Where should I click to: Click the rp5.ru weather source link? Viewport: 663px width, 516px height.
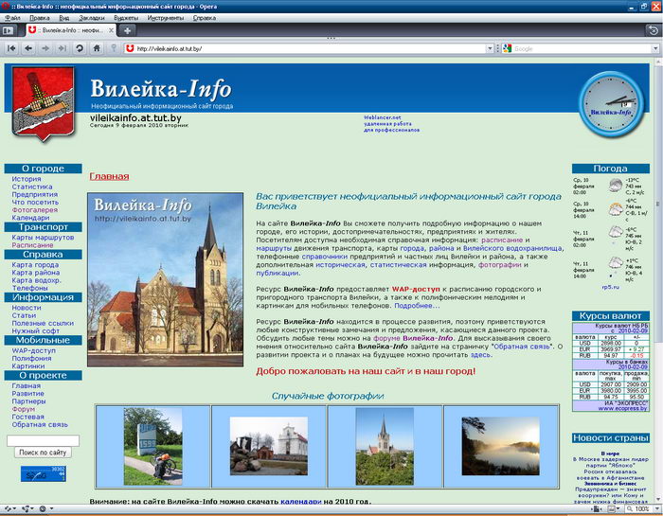(x=610, y=287)
